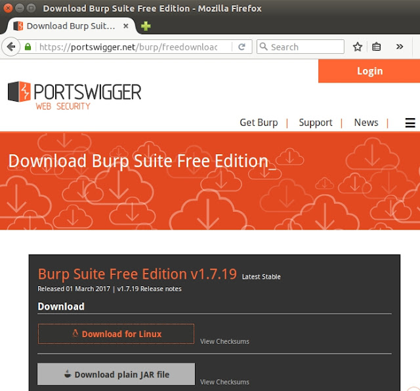Click the Burp Suite Free Edition v1.7.19 heading
This screenshot has width=420, height=391.
click(x=137, y=274)
